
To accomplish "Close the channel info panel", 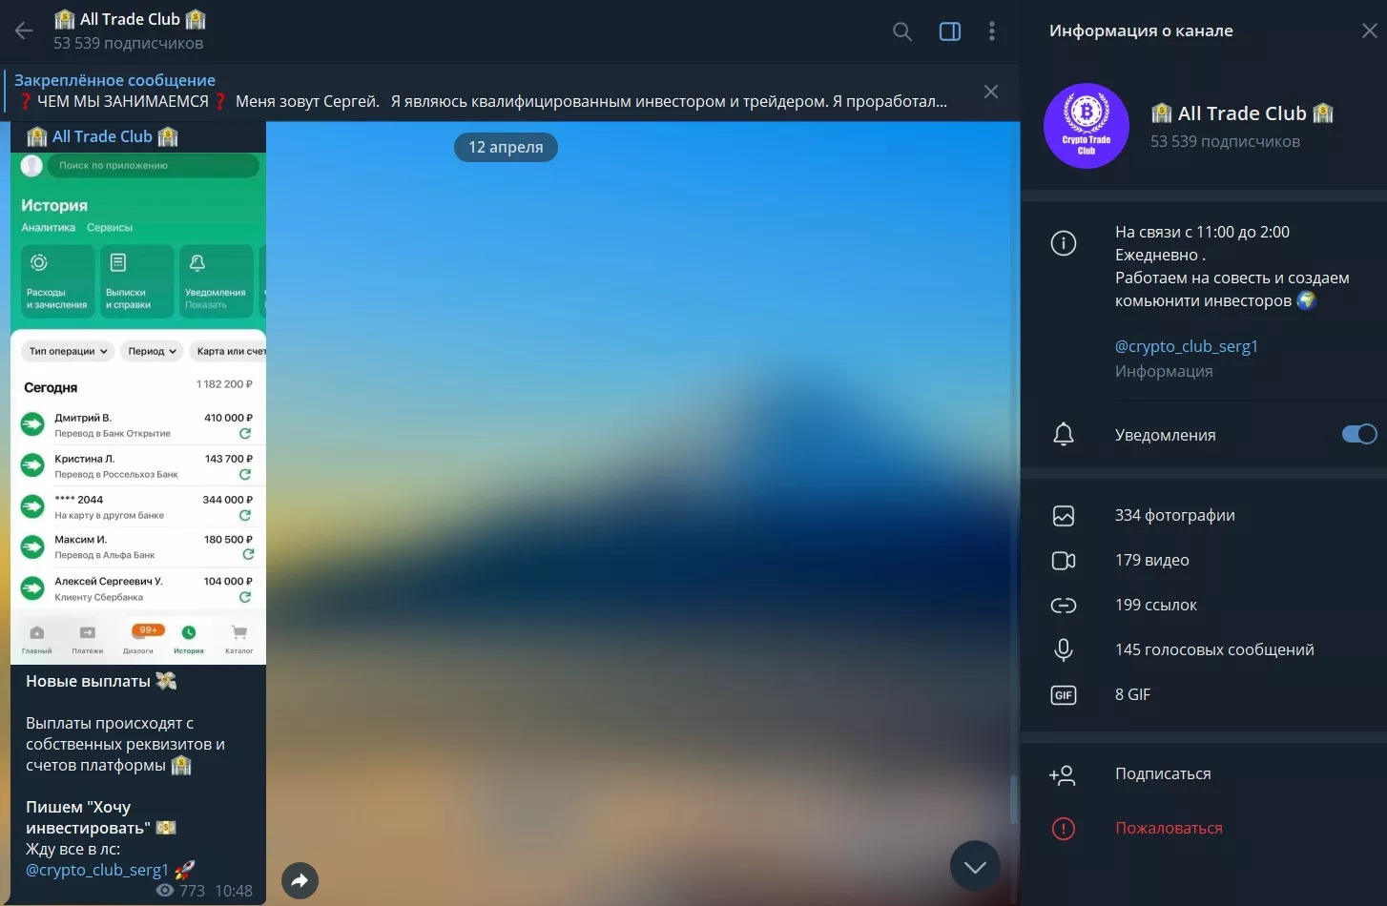I will (x=1369, y=31).
